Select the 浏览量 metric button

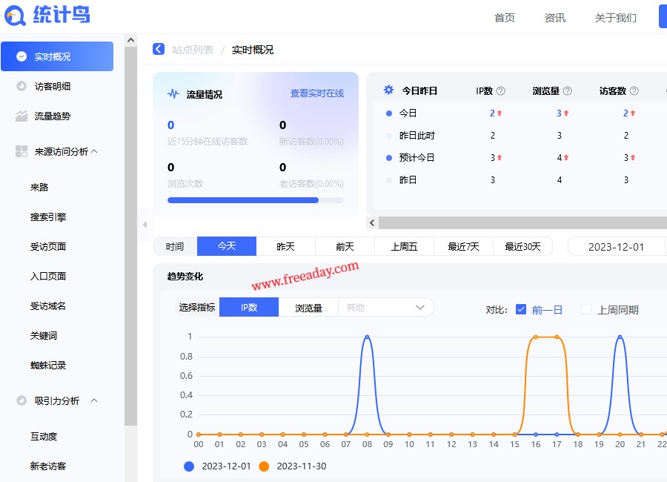[308, 308]
